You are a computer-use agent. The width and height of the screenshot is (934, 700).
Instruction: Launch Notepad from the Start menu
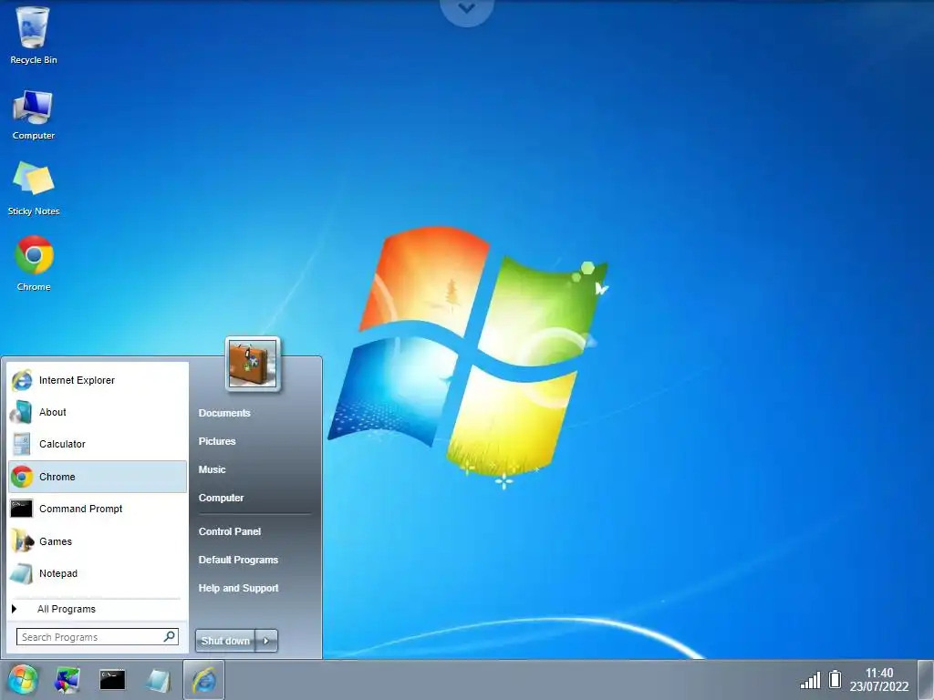(99, 573)
